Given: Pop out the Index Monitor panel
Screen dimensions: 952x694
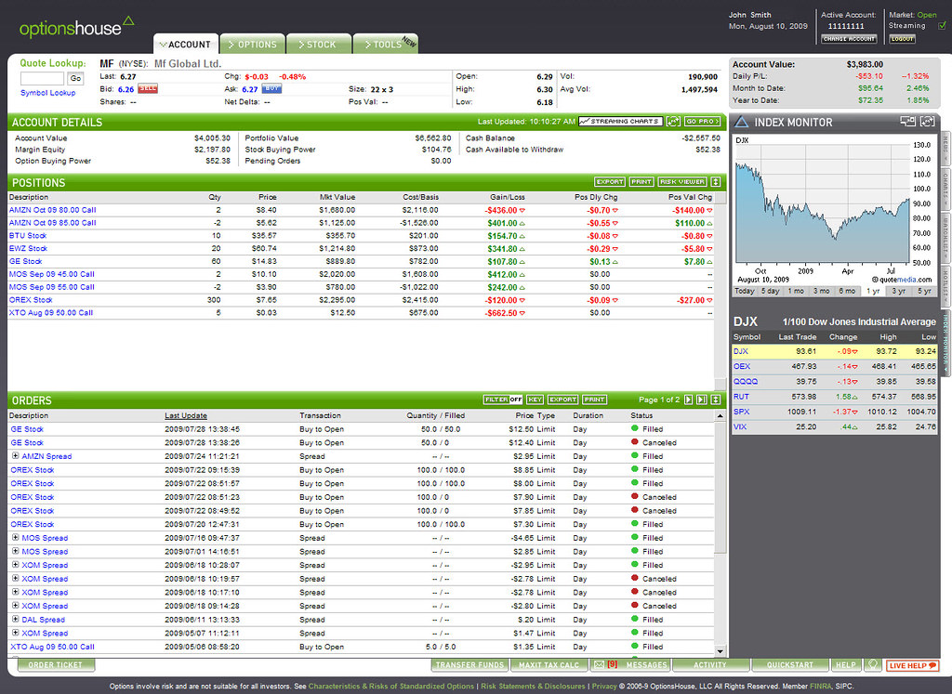Looking at the screenshot, I should point(908,121).
